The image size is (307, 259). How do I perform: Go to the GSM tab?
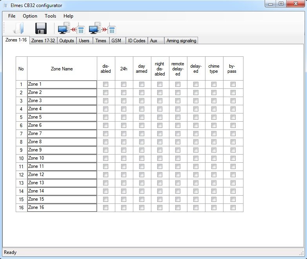pos(116,41)
